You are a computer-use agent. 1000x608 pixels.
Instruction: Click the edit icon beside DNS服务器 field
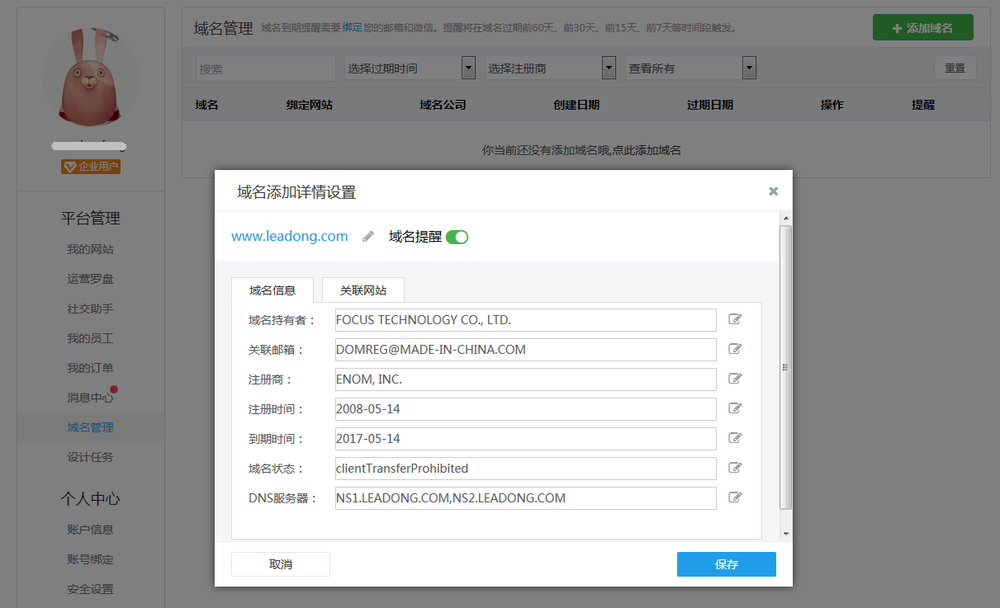(735, 497)
